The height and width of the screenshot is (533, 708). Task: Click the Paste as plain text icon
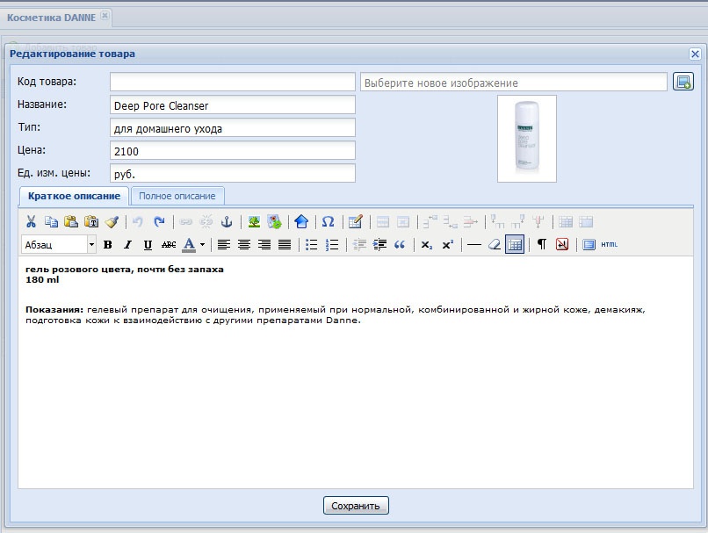pyautogui.click(x=91, y=221)
